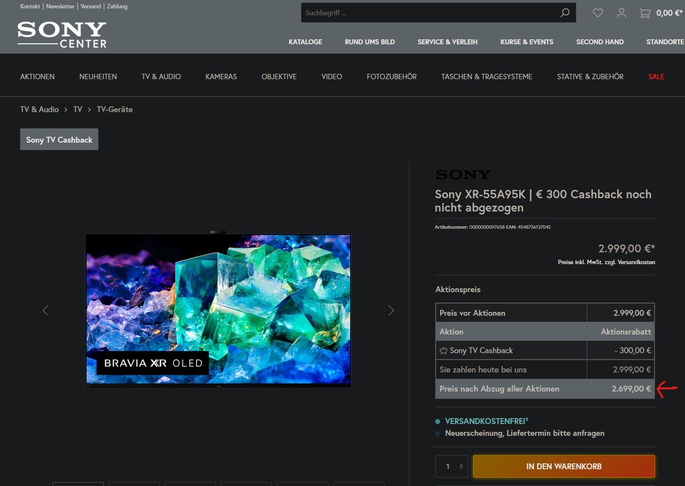Open Service & Verleih menu
This screenshot has height=486, width=685.
click(x=447, y=42)
